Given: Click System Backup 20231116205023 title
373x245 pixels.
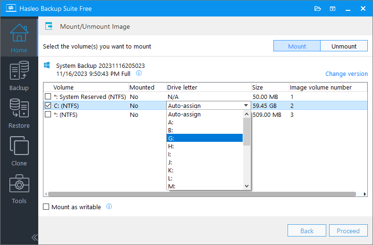Looking at the screenshot, I should coord(101,65).
